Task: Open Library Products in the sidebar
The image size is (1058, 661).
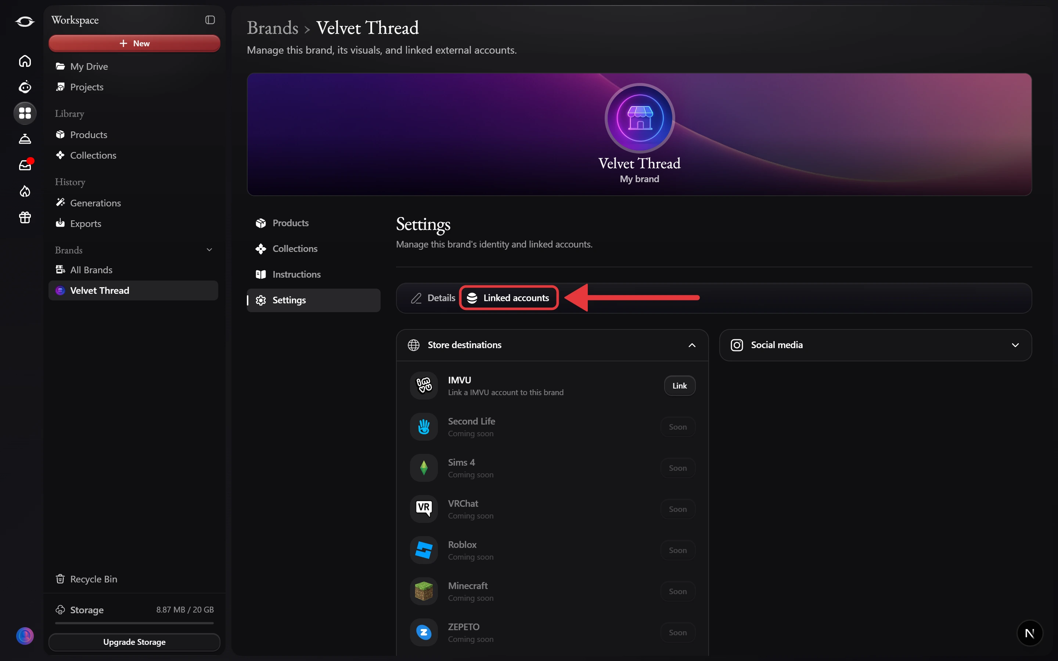Action: [133, 135]
